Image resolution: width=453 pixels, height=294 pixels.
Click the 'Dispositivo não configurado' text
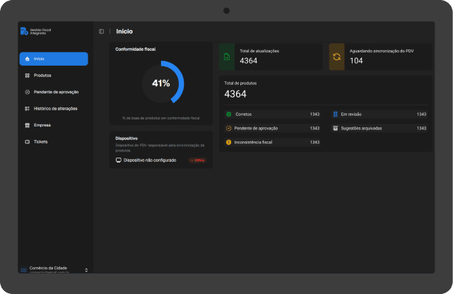click(x=150, y=160)
